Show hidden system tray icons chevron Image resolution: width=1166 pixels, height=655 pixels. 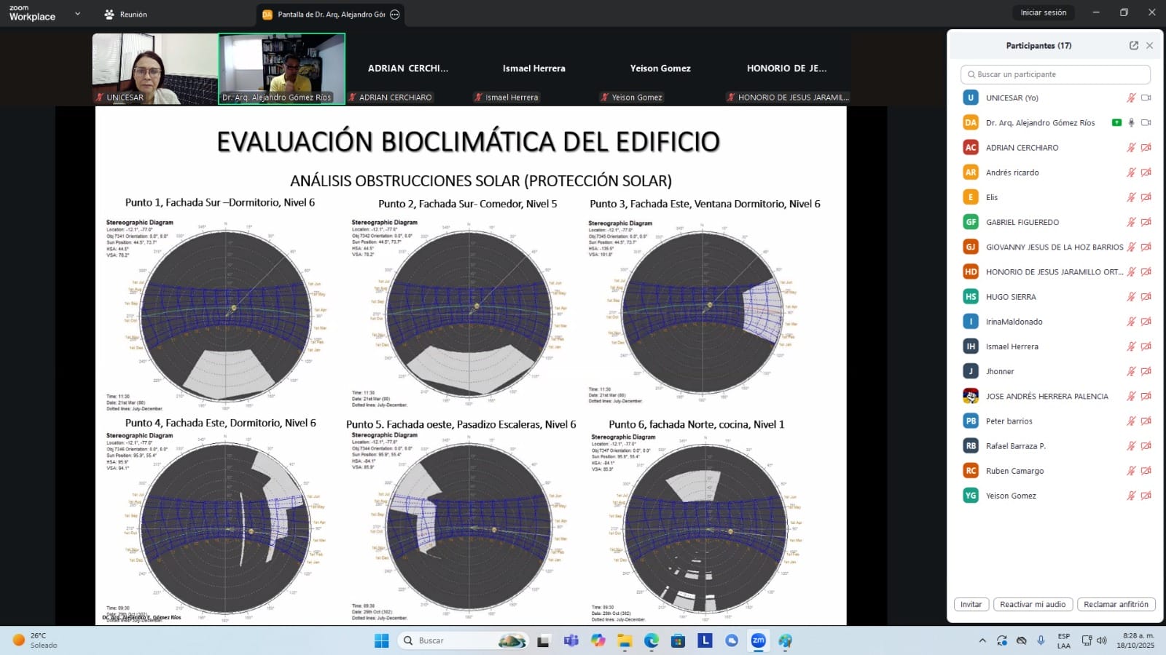click(982, 640)
